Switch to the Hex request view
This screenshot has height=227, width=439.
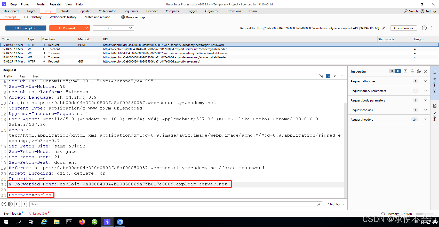36,76
